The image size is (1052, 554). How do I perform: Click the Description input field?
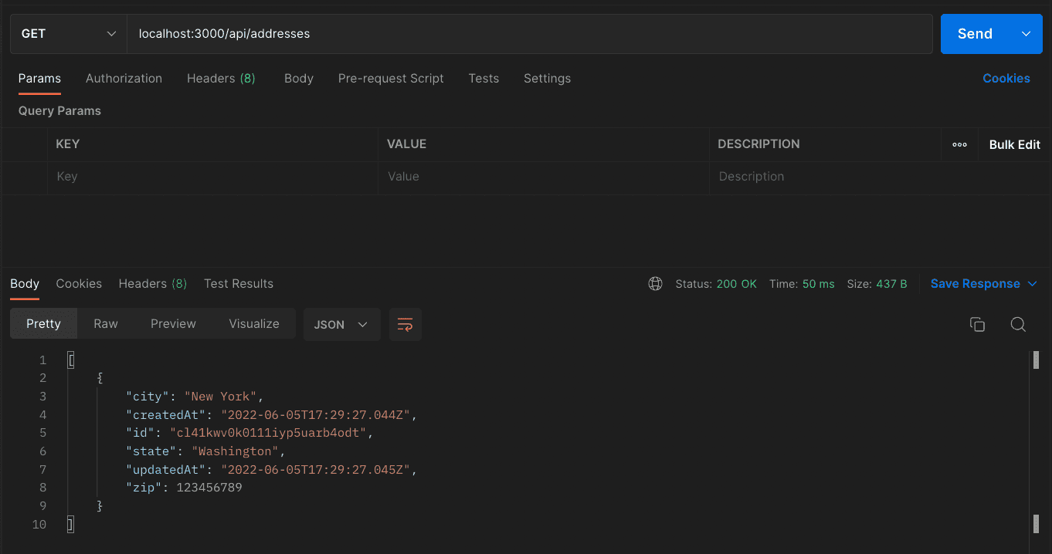[881, 177]
